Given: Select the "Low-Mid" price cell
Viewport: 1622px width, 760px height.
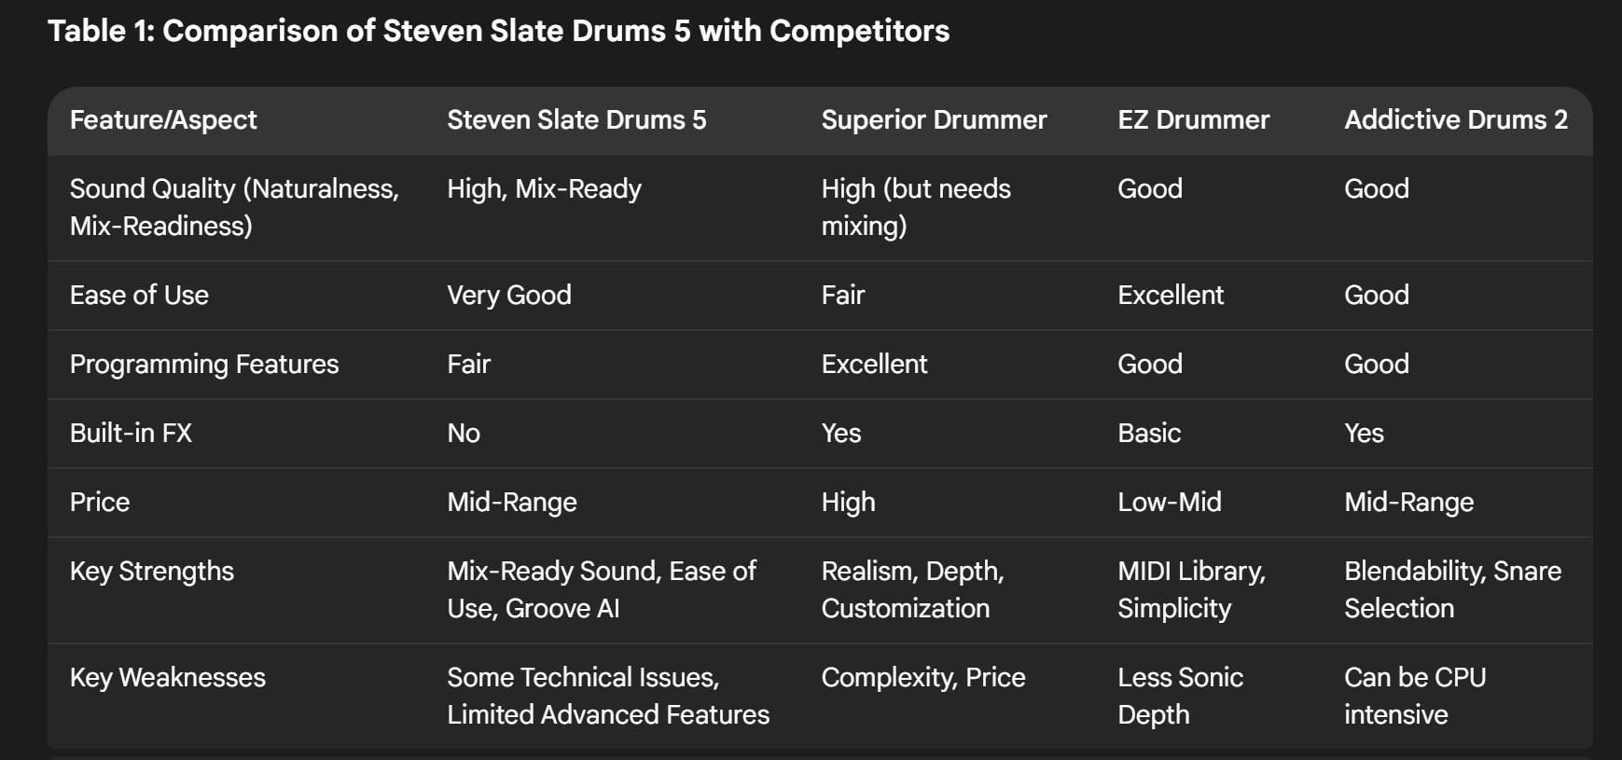Looking at the screenshot, I should tap(1169, 503).
